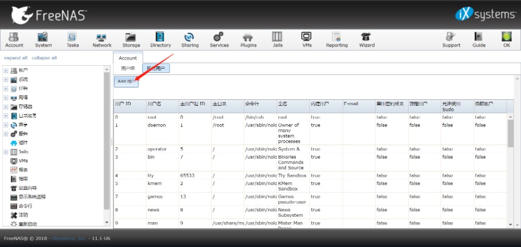Click the sidebar tree scroll down arrow

107,222
